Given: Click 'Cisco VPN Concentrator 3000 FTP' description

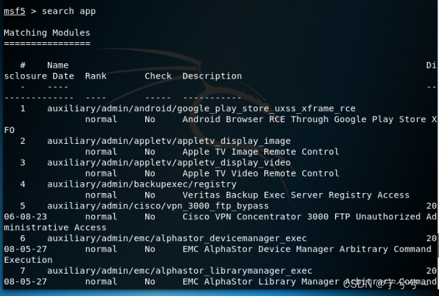Looking at the screenshot, I should 266,217.
